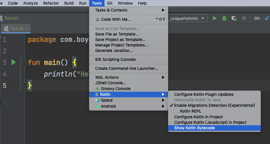Viewport: 270px width, 144px height.
Task: Toggle Enable Migrations Detection (Experimental)
Action: pyautogui.click(x=214, y=105)
